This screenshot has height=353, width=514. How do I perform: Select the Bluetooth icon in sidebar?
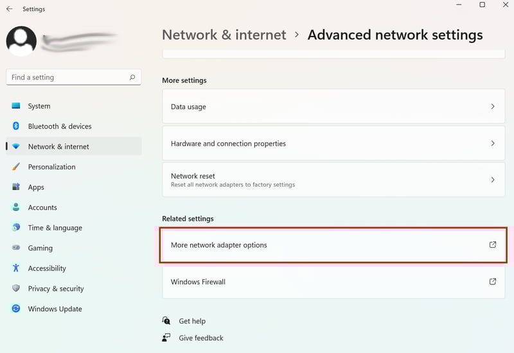click(x=15, y=126)
